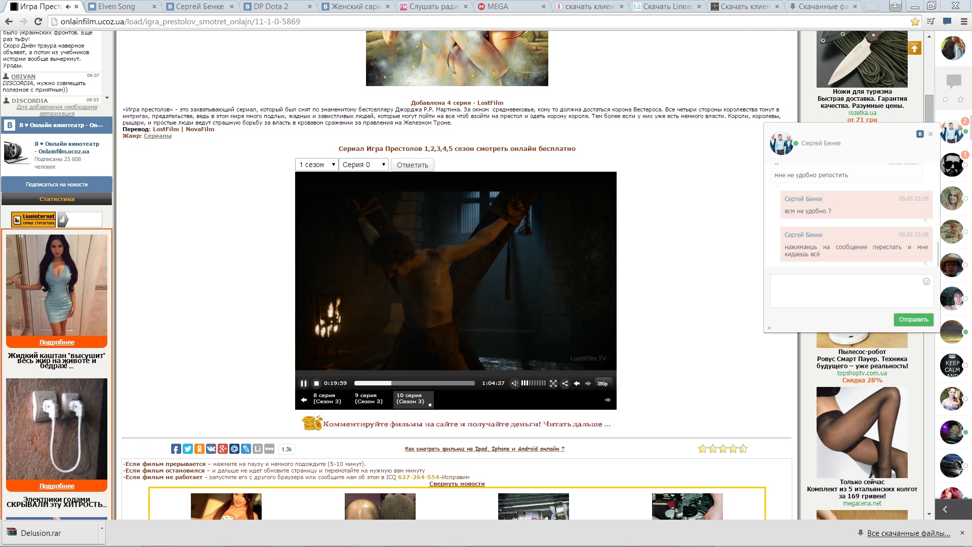Select 8 серия (Сезон 3) in playlist
Viewport: 972px width, 547px height.
(327, 399)
